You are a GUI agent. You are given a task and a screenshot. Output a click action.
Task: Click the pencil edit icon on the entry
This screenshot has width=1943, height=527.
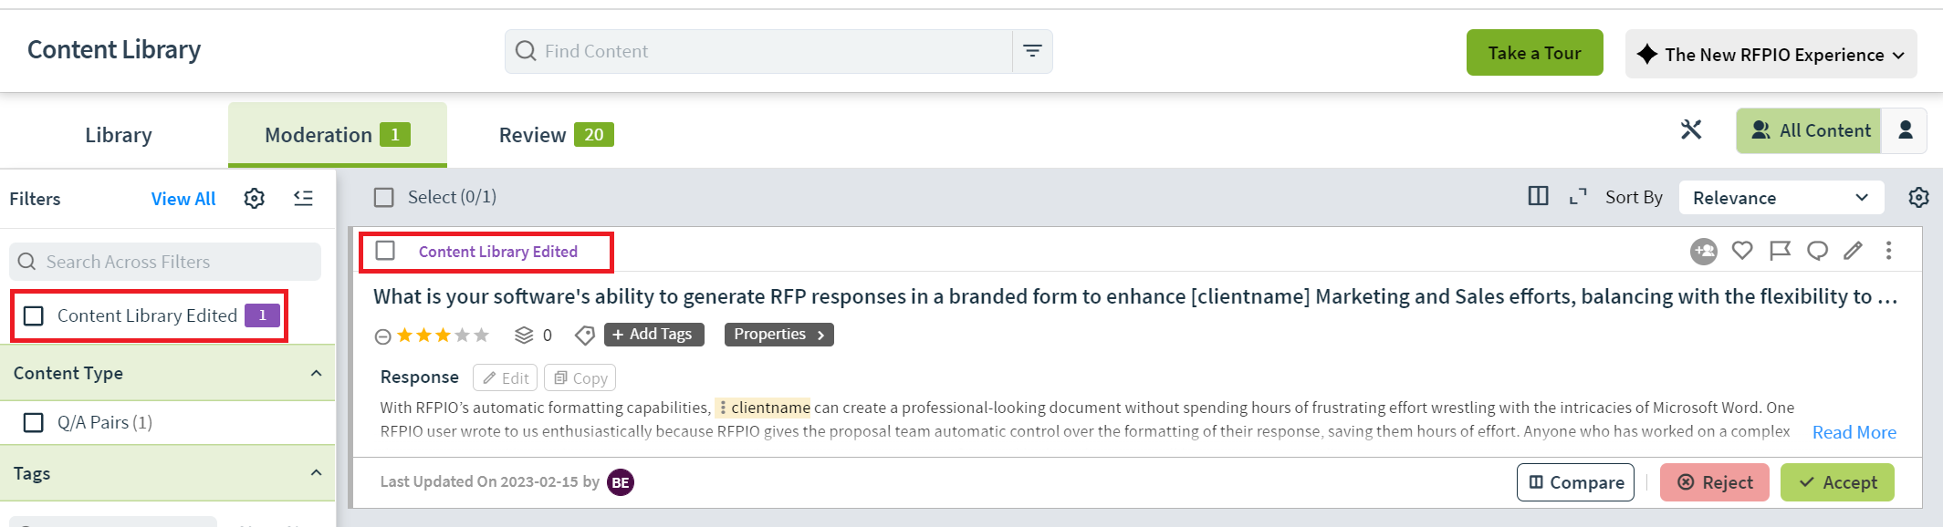coord(1853,250)
